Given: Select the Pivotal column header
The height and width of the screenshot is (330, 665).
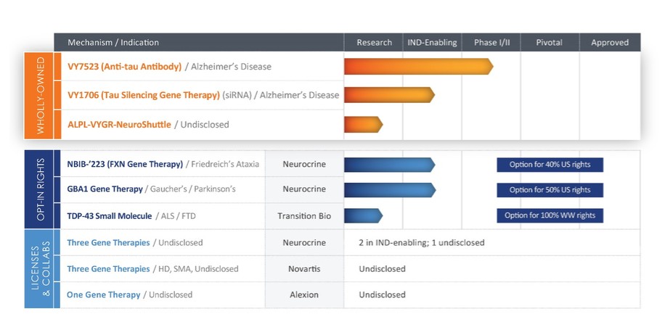Looking at the screenshot, I should point(549,43).
